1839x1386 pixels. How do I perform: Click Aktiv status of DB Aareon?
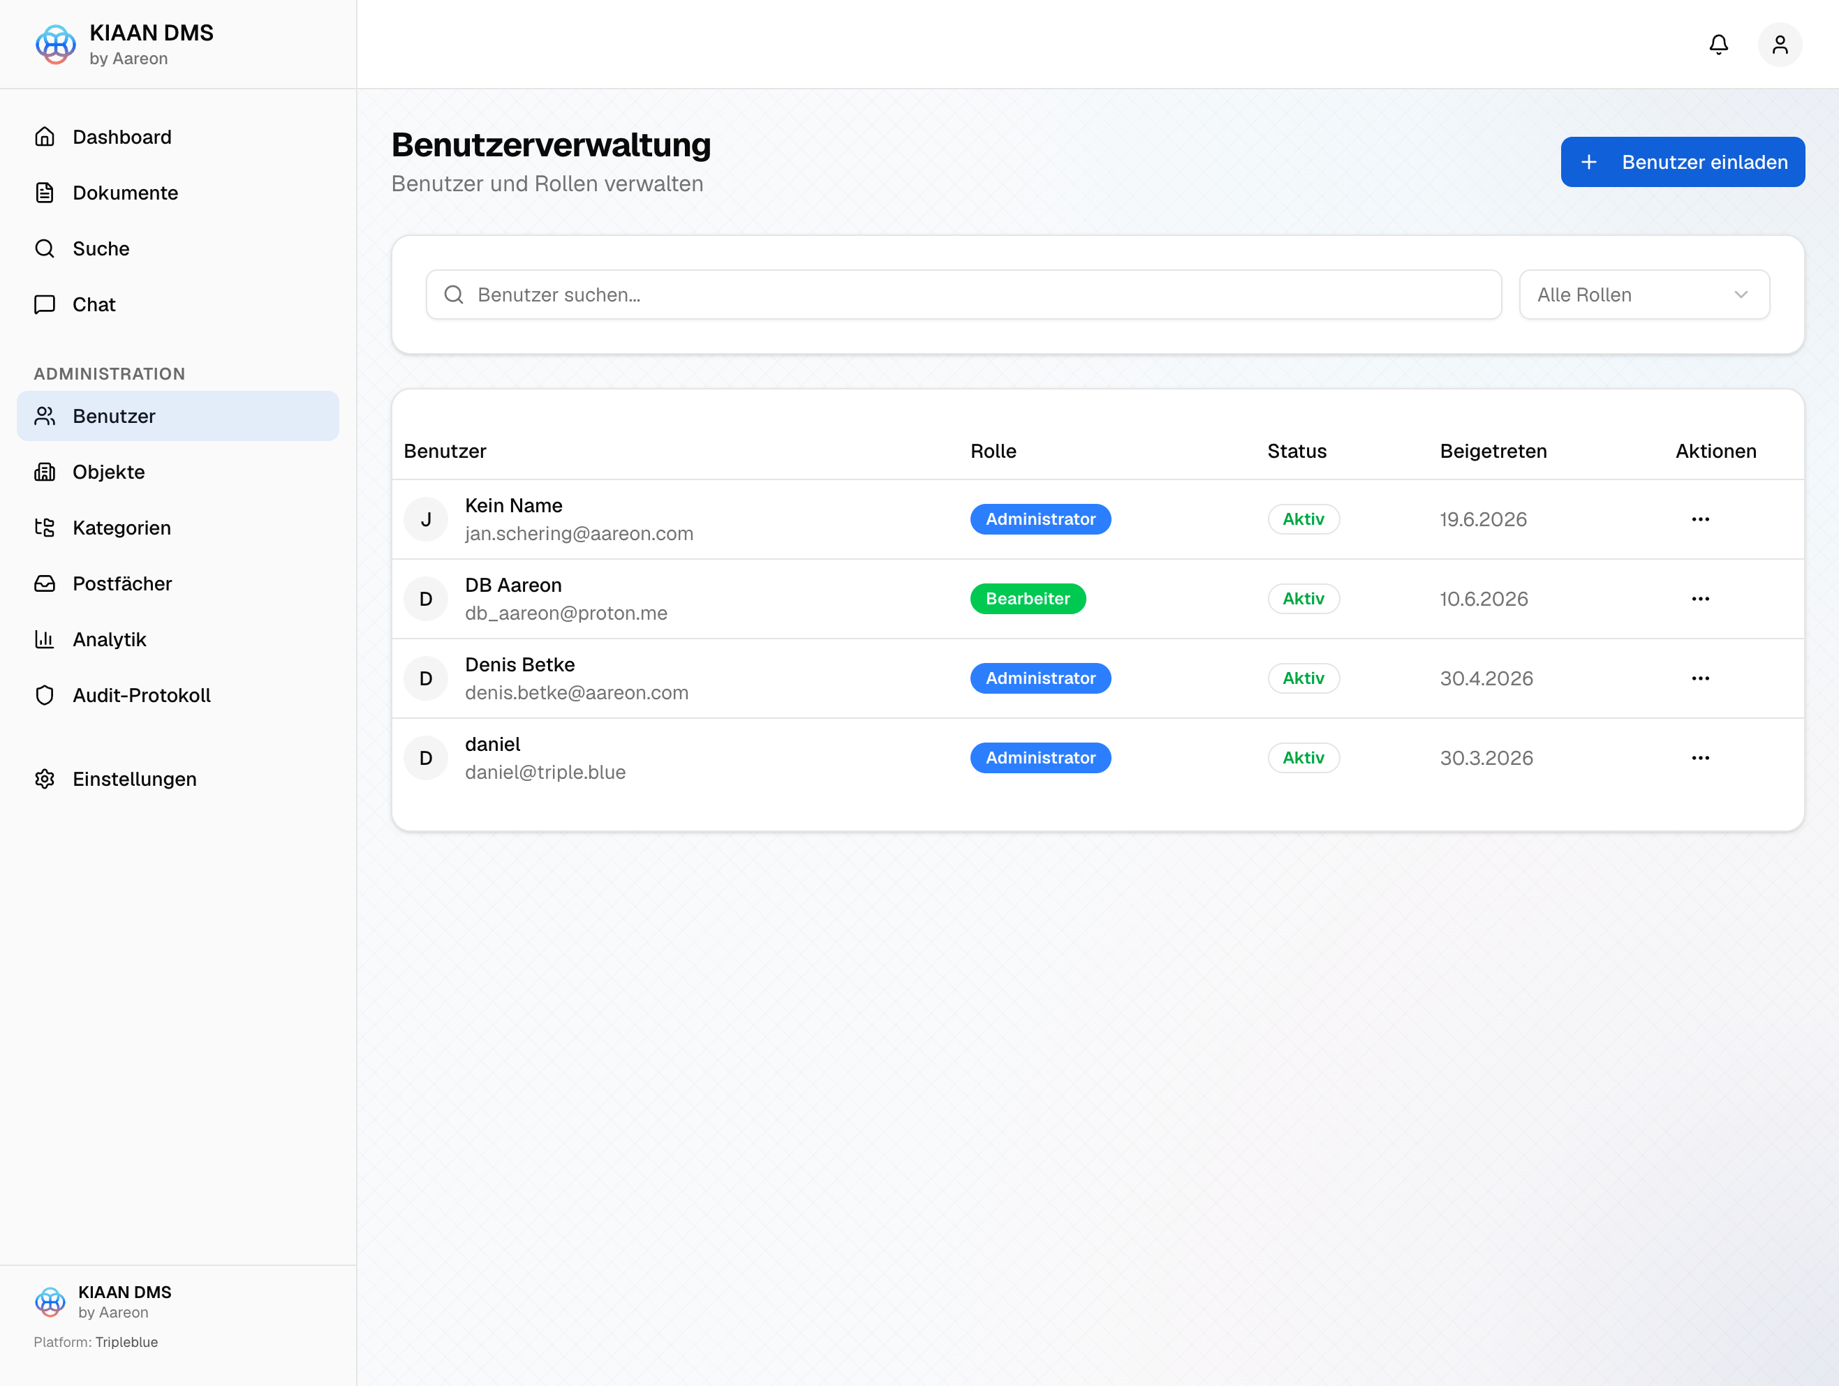pos(1303,598)
